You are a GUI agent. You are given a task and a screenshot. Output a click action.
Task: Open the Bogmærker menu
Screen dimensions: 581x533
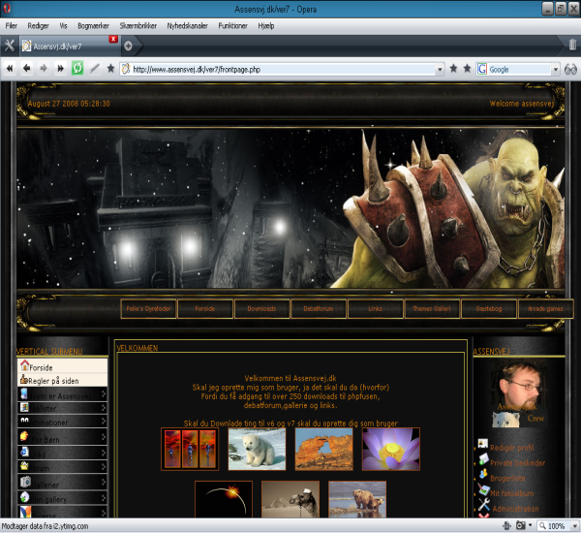(93, 26)
